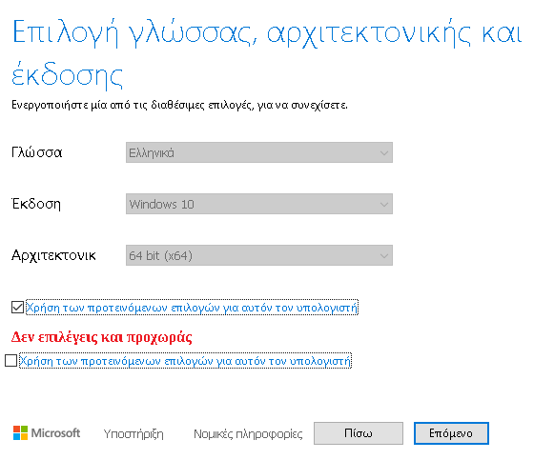534x460 pixels.
Task: Continue with the Επόμενο button
Action: (451, 433)
